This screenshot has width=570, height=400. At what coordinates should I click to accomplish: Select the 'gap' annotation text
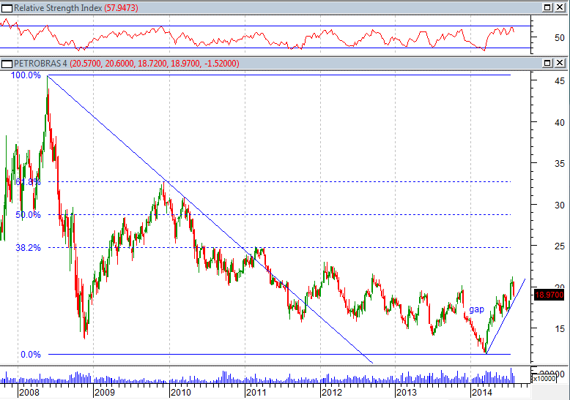point(476,309)
